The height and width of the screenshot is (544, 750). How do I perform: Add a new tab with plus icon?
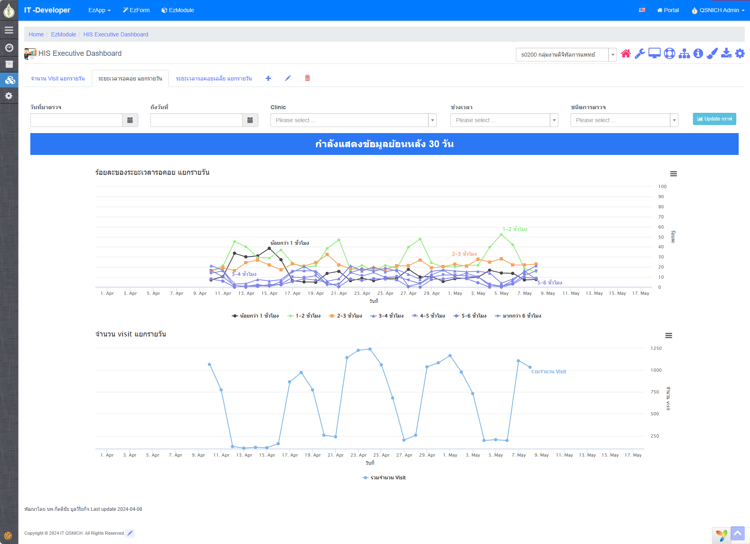point(268,78)
